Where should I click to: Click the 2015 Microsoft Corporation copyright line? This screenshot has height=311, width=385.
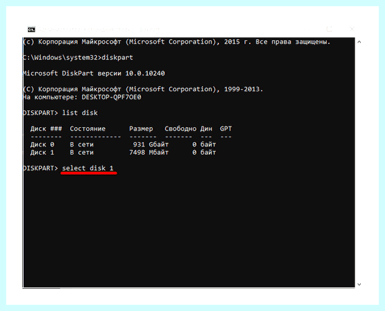pos(176,42)
